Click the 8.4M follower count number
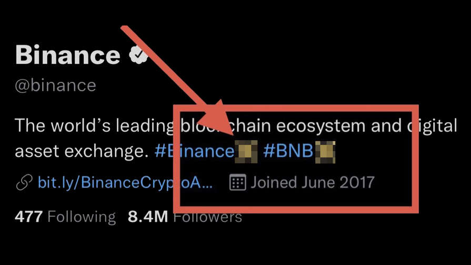This screenshot has width=471, height=265. (x=148, y=217)
